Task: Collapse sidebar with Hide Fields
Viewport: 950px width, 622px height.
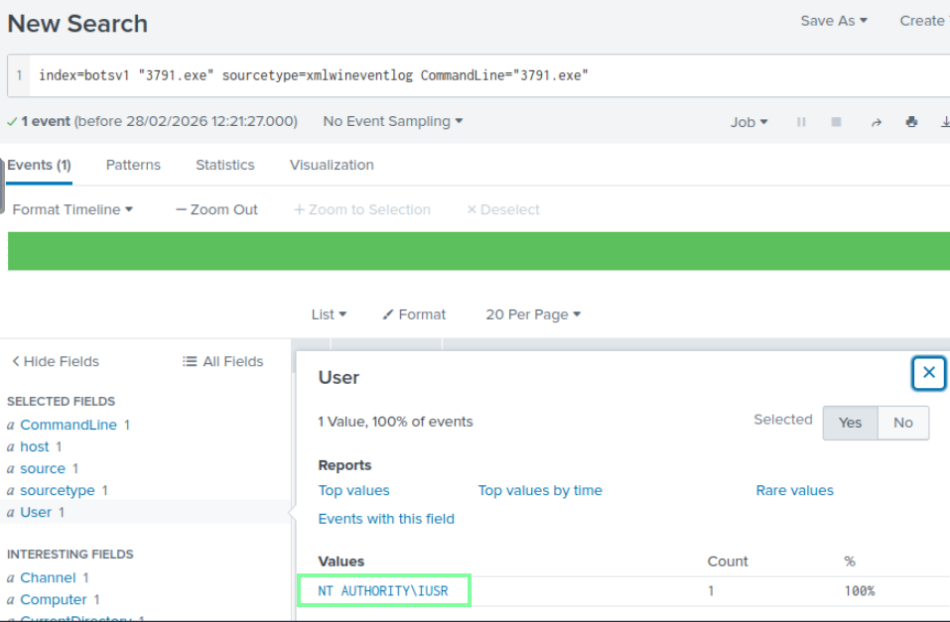Action: [55, 362]
